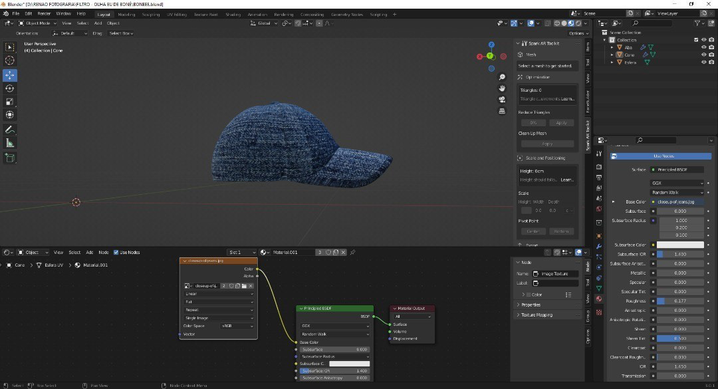The image size is (718, 389).
Task: Toggle the Use Nodes checkbox
Action: tap(115, 253)
